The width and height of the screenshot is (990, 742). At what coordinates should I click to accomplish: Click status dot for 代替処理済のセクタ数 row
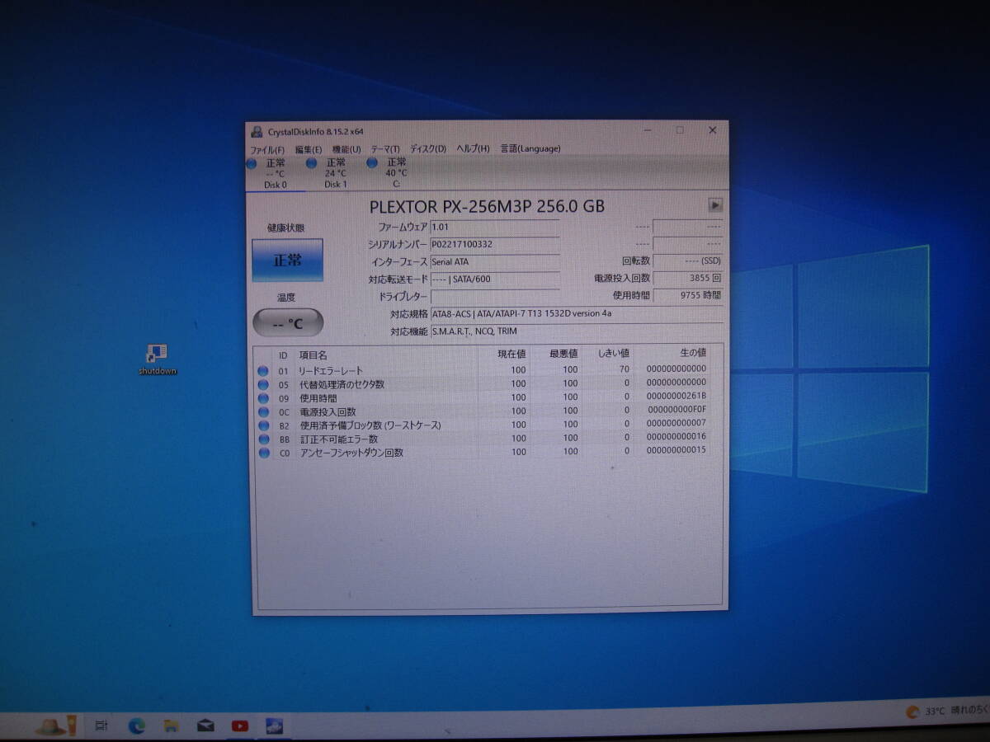pyautogui.click(x=263, y=384)
